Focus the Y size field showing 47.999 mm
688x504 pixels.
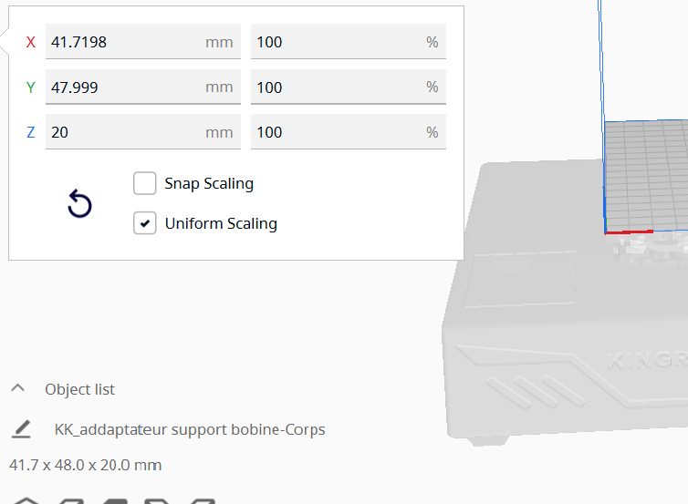click(x=143, y=87)
